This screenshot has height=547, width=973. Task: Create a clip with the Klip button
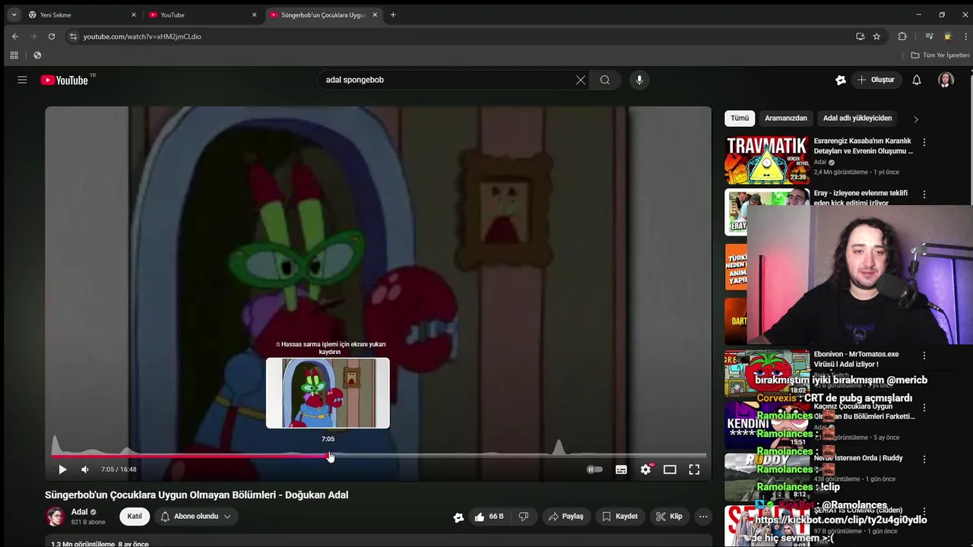(x=669, y=517)
